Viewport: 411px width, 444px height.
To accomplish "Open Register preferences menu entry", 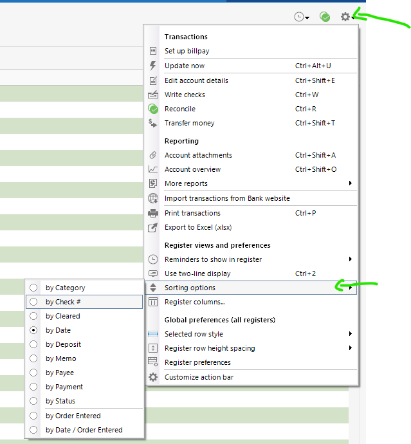I will 197,362.
